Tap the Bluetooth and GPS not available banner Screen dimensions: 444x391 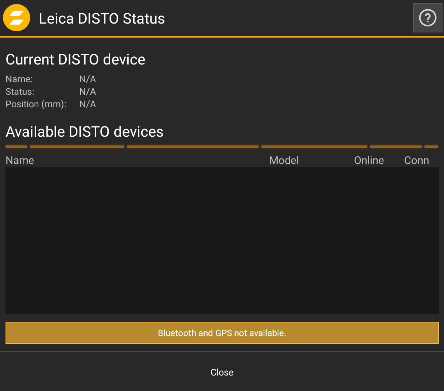pos(222,333)
